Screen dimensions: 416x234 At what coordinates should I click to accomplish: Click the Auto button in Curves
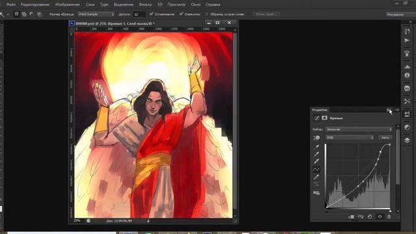click(x=385, y=138)
